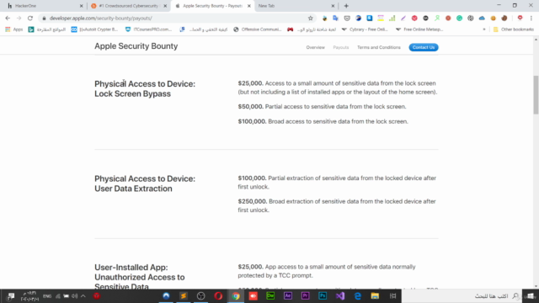Image resolution: width=539 pixels, height=303 pixels.
Task: Show hidden system tray icons
Action: [83, 296]
